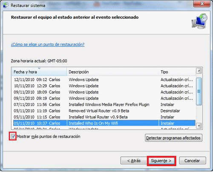Click the 07/11/2010 11:56 Carlos date cell
Screen dimensions: 213x172
coord(37,105)
